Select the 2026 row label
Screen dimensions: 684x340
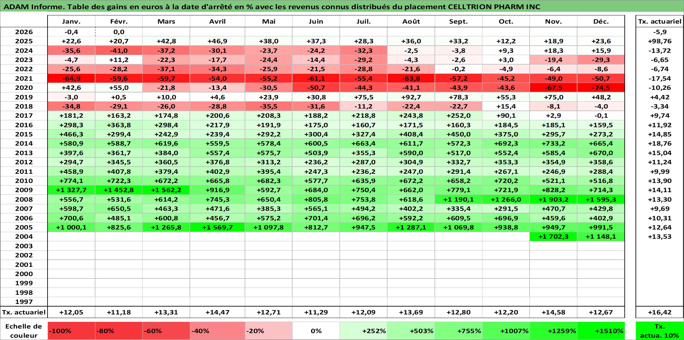point(24,32)
